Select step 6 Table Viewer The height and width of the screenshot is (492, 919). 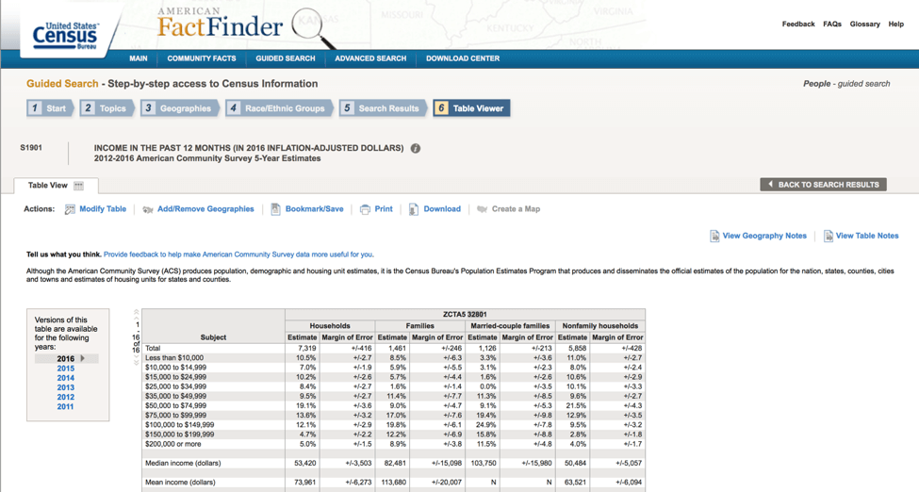pyautogui.click(x=472, y=108)
